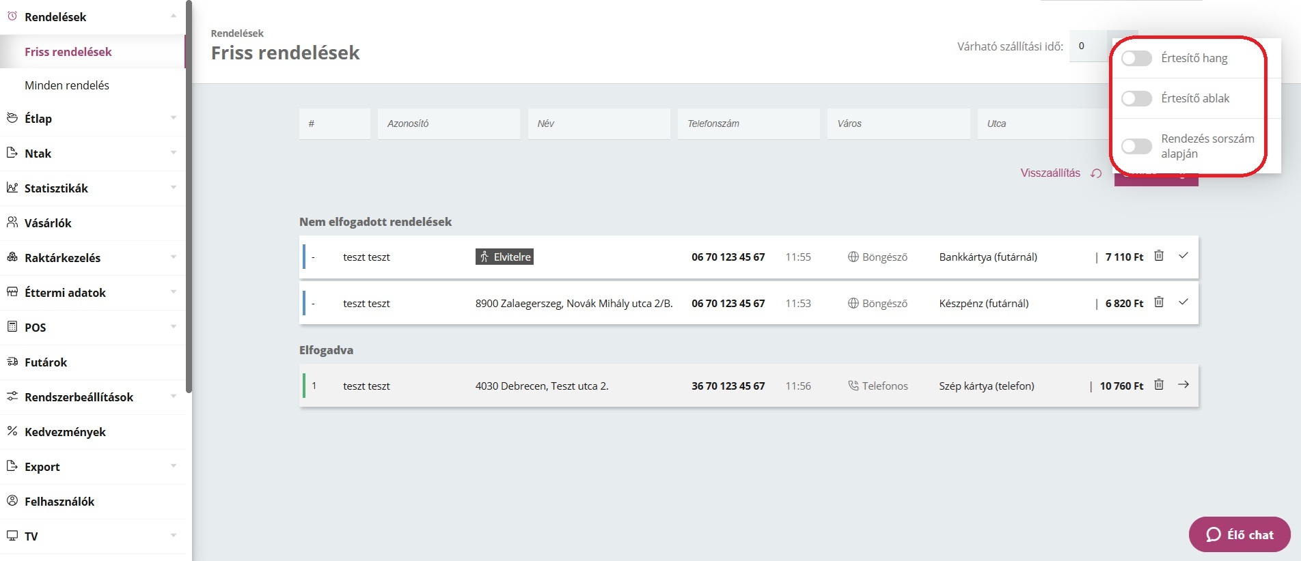Click the Elvitelre takeaway badge
The height and width of the screenshot is (561, 1301).
(504, 257)
